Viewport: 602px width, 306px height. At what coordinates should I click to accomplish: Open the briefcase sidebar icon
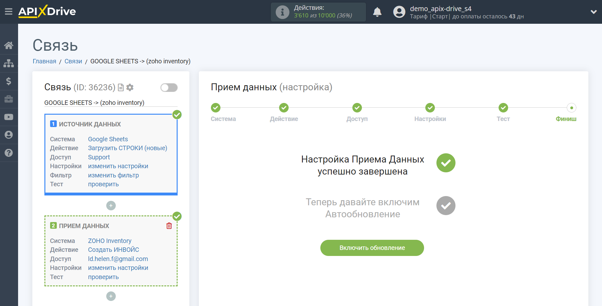coord(9,99)
